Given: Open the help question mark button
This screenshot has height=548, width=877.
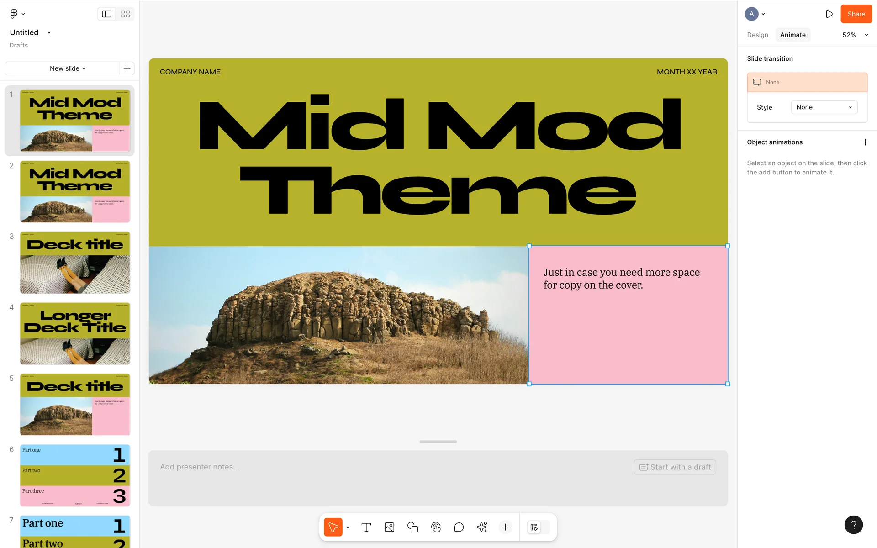Looking at the screenshot, I should click(853, 525).
